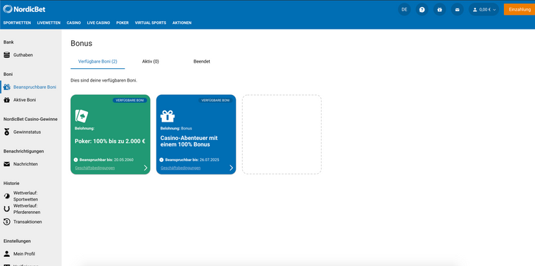This screenshot has height=266, width=535.
Task: Click the Gewinnstatus medal icon
Action: pos(7,132)
